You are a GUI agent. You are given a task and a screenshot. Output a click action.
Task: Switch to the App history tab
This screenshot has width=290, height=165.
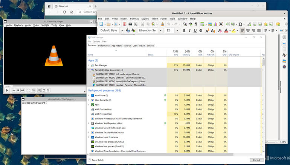116,45
